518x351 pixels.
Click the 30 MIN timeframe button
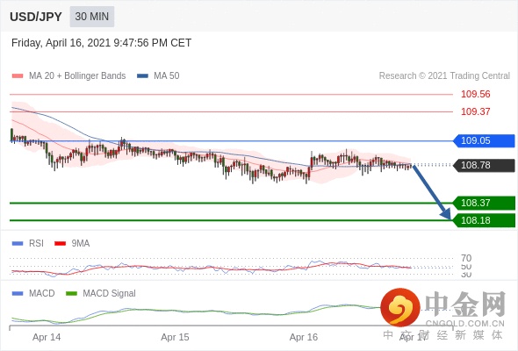click(x=92, y=17)
